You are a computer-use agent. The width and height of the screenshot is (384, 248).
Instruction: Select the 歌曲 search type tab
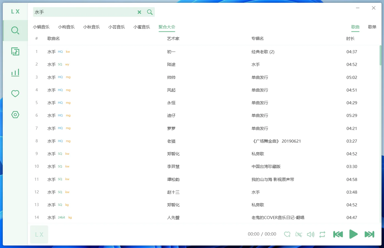point(355,27)
